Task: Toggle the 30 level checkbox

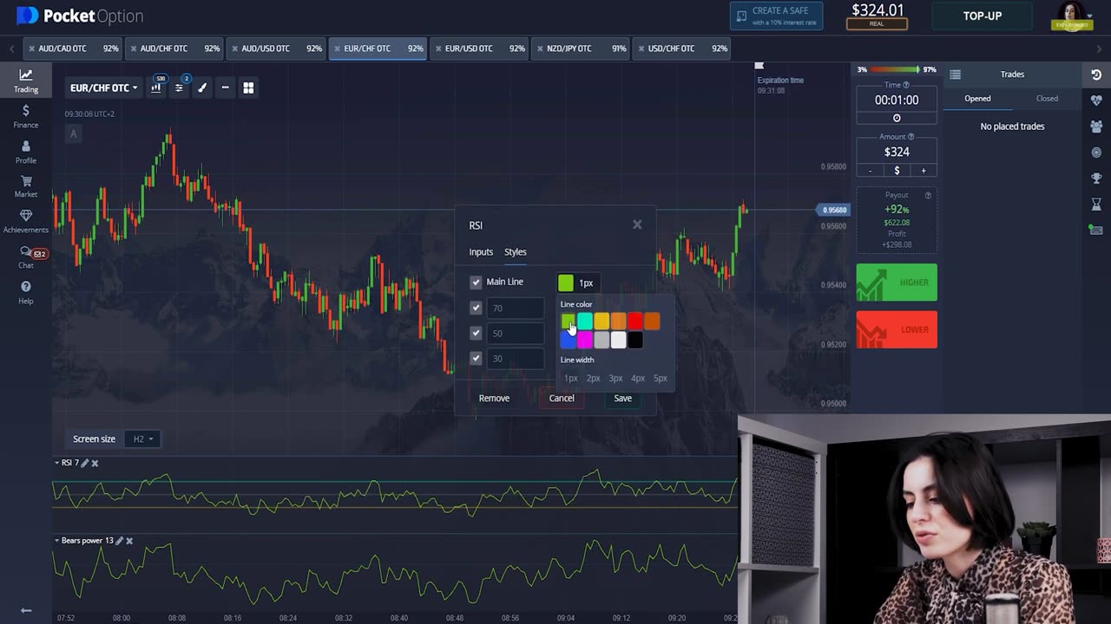Action: (x=476, y=358)
